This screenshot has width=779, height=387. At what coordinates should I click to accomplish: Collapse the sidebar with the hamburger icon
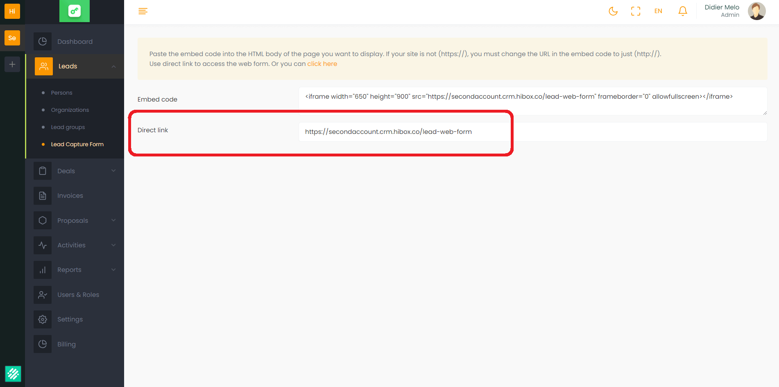pyautogui.click(x=143, y=11)
